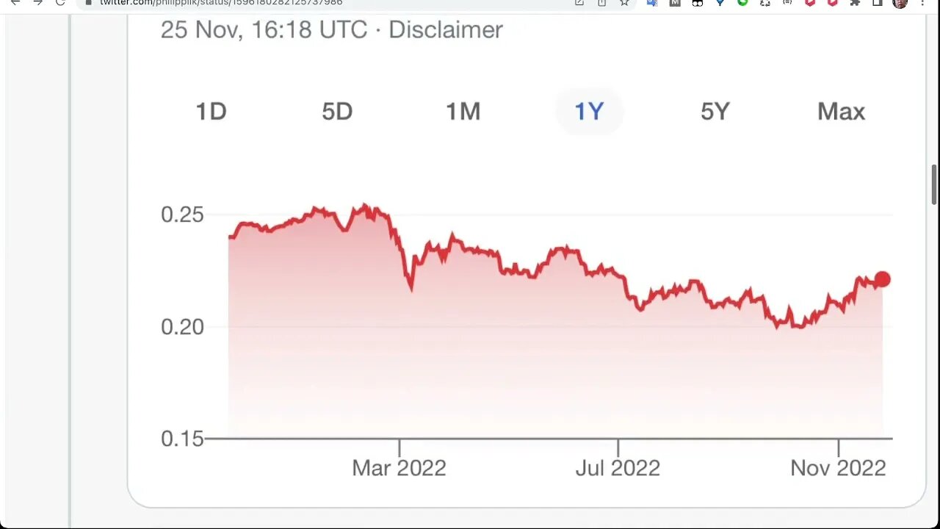Click the site lock icon beside URL
The height and width of the screenshot is (529, 940).
coord(88,2)
